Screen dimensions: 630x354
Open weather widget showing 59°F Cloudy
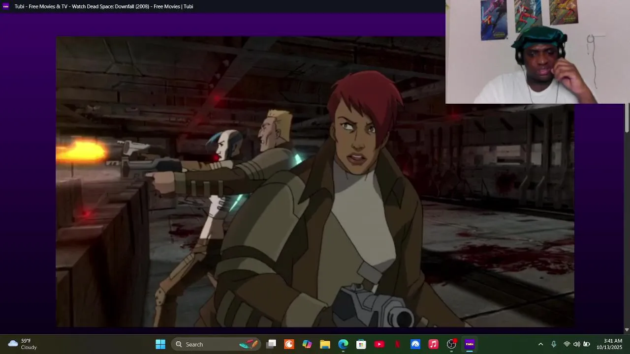pyautogui.click(x=23, y=344)
